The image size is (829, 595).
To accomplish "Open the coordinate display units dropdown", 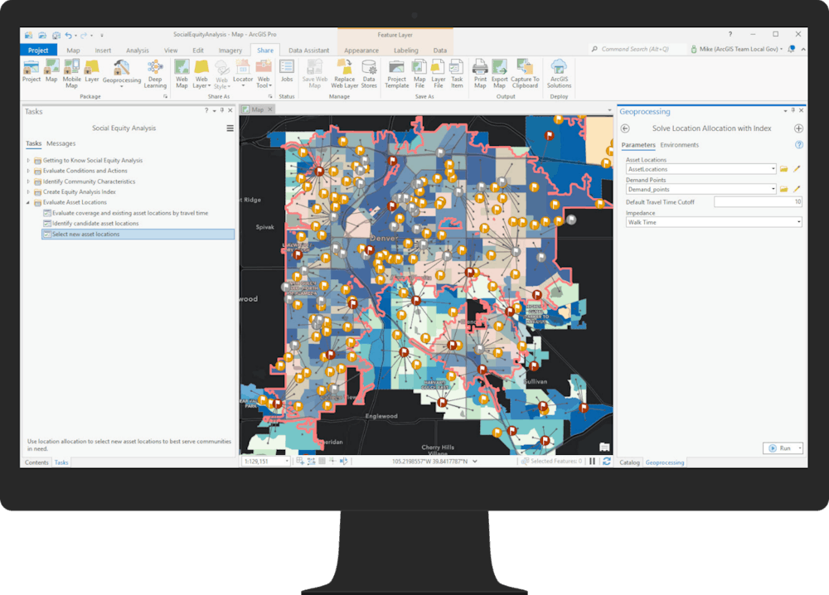I will 475,462.
